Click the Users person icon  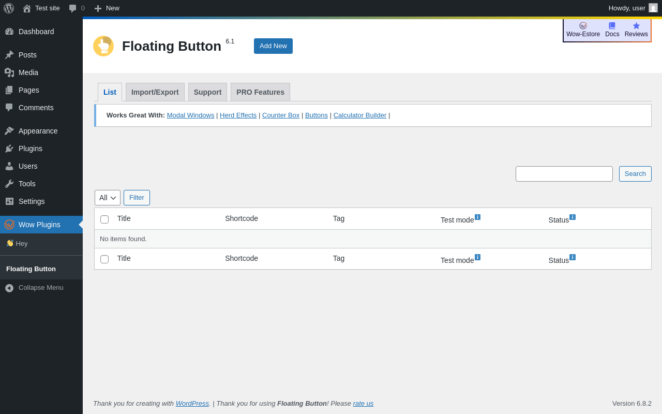pos(9,166)
